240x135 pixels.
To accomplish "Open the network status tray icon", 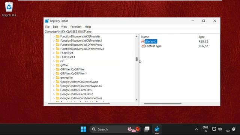I will click(x=214, y=129).
